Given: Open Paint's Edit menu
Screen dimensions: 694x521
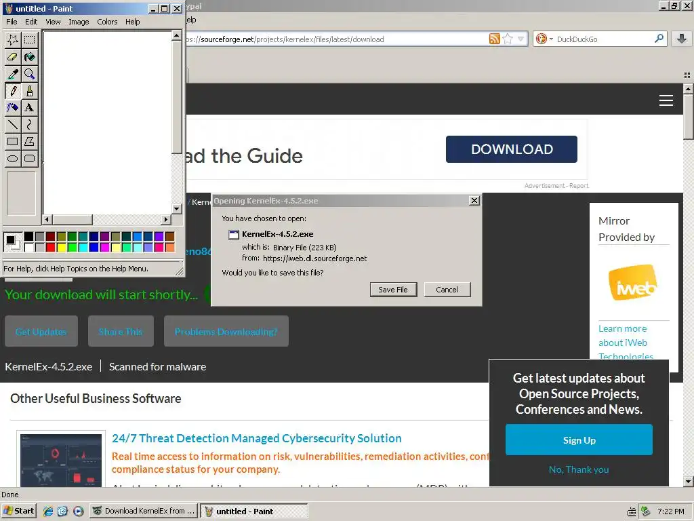Looking at the screenshot, I should pos(31,22).
